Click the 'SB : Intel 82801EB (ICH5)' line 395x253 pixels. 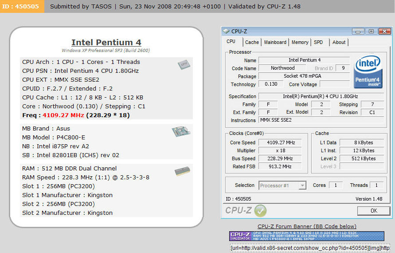[x=70, y=155]
